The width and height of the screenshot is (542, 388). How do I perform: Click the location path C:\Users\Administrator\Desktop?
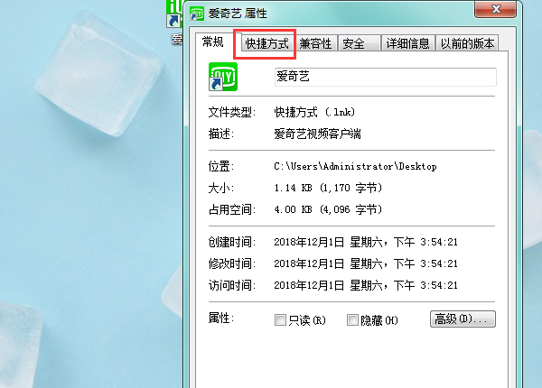coord(355,166)
